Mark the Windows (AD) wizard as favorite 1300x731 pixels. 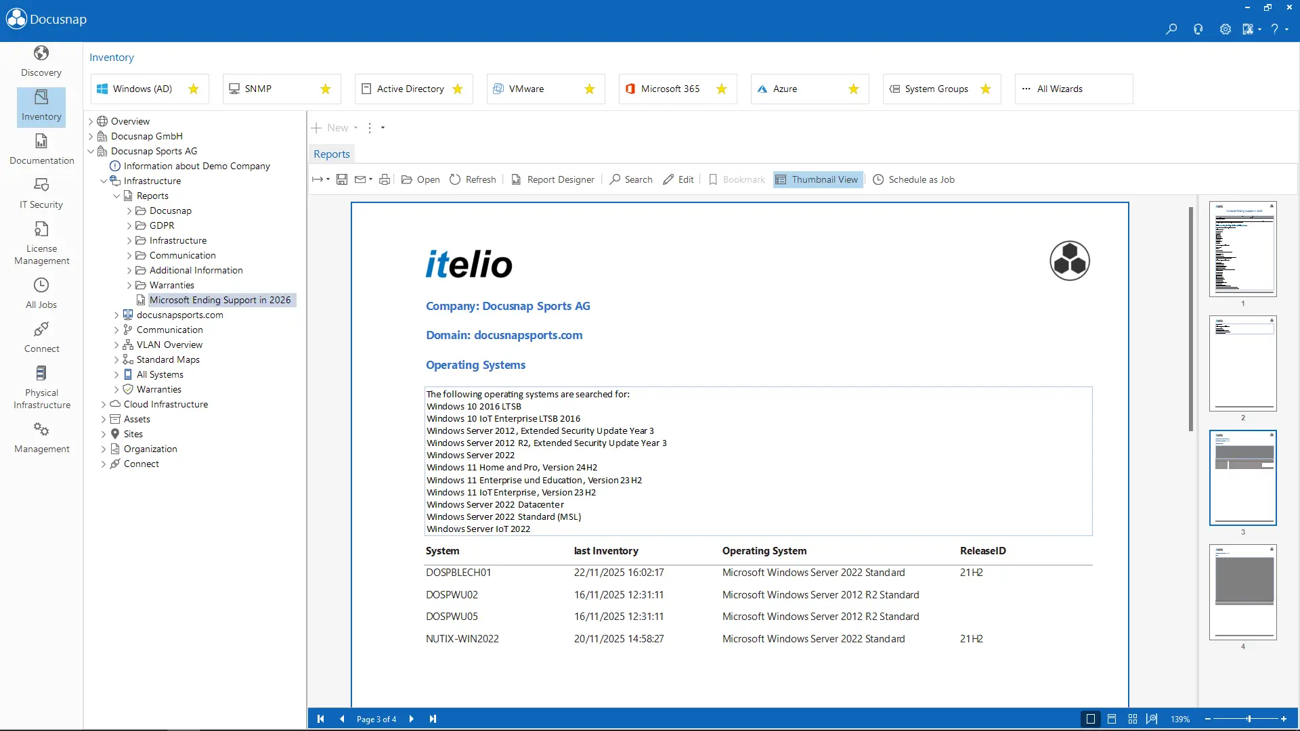[x=194, y=89]
